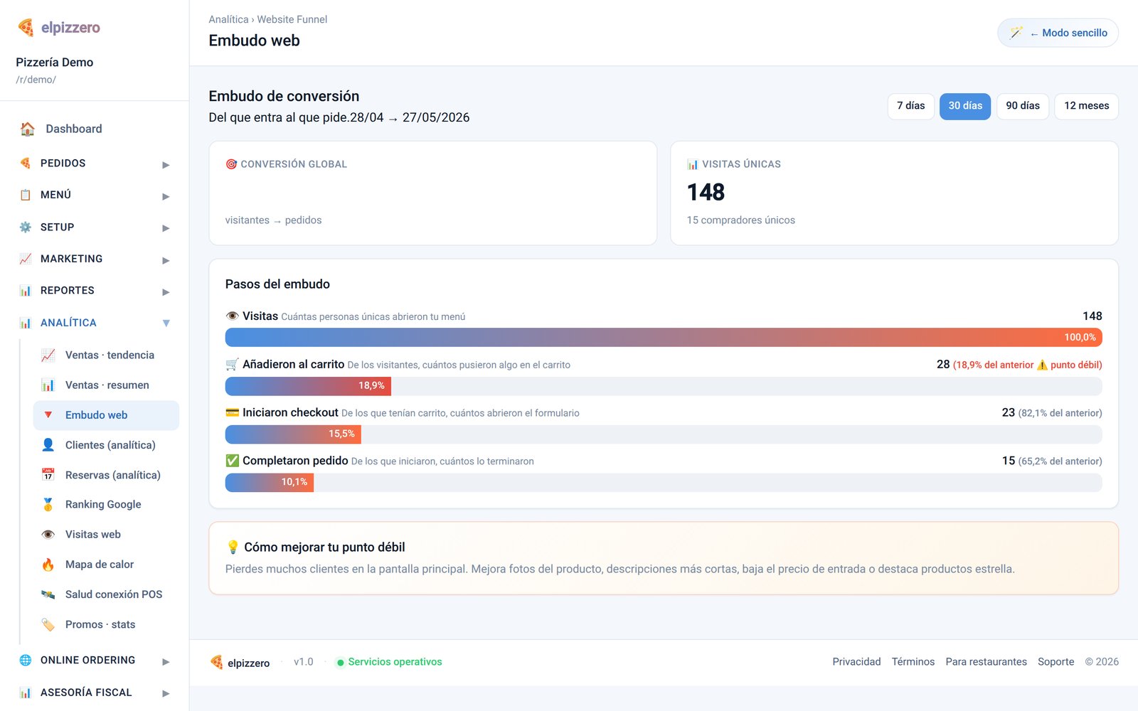This screenshot has height=711, width=1138.
Task: Click the Reservas calendar icon
Action: (48, 474)
